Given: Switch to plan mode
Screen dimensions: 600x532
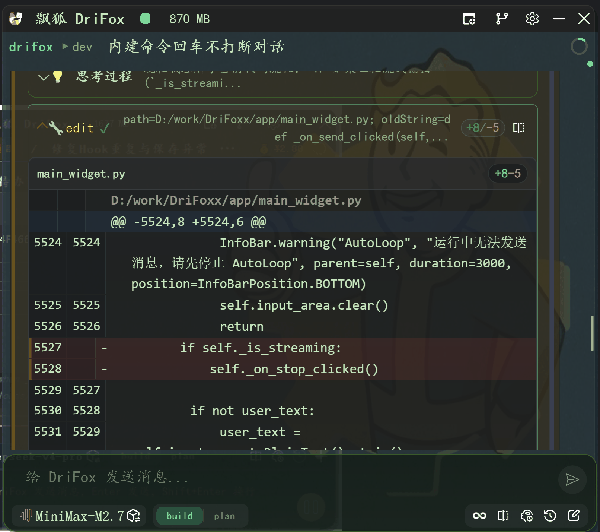Looking at the screenshot, I should (x=224, y=516).
